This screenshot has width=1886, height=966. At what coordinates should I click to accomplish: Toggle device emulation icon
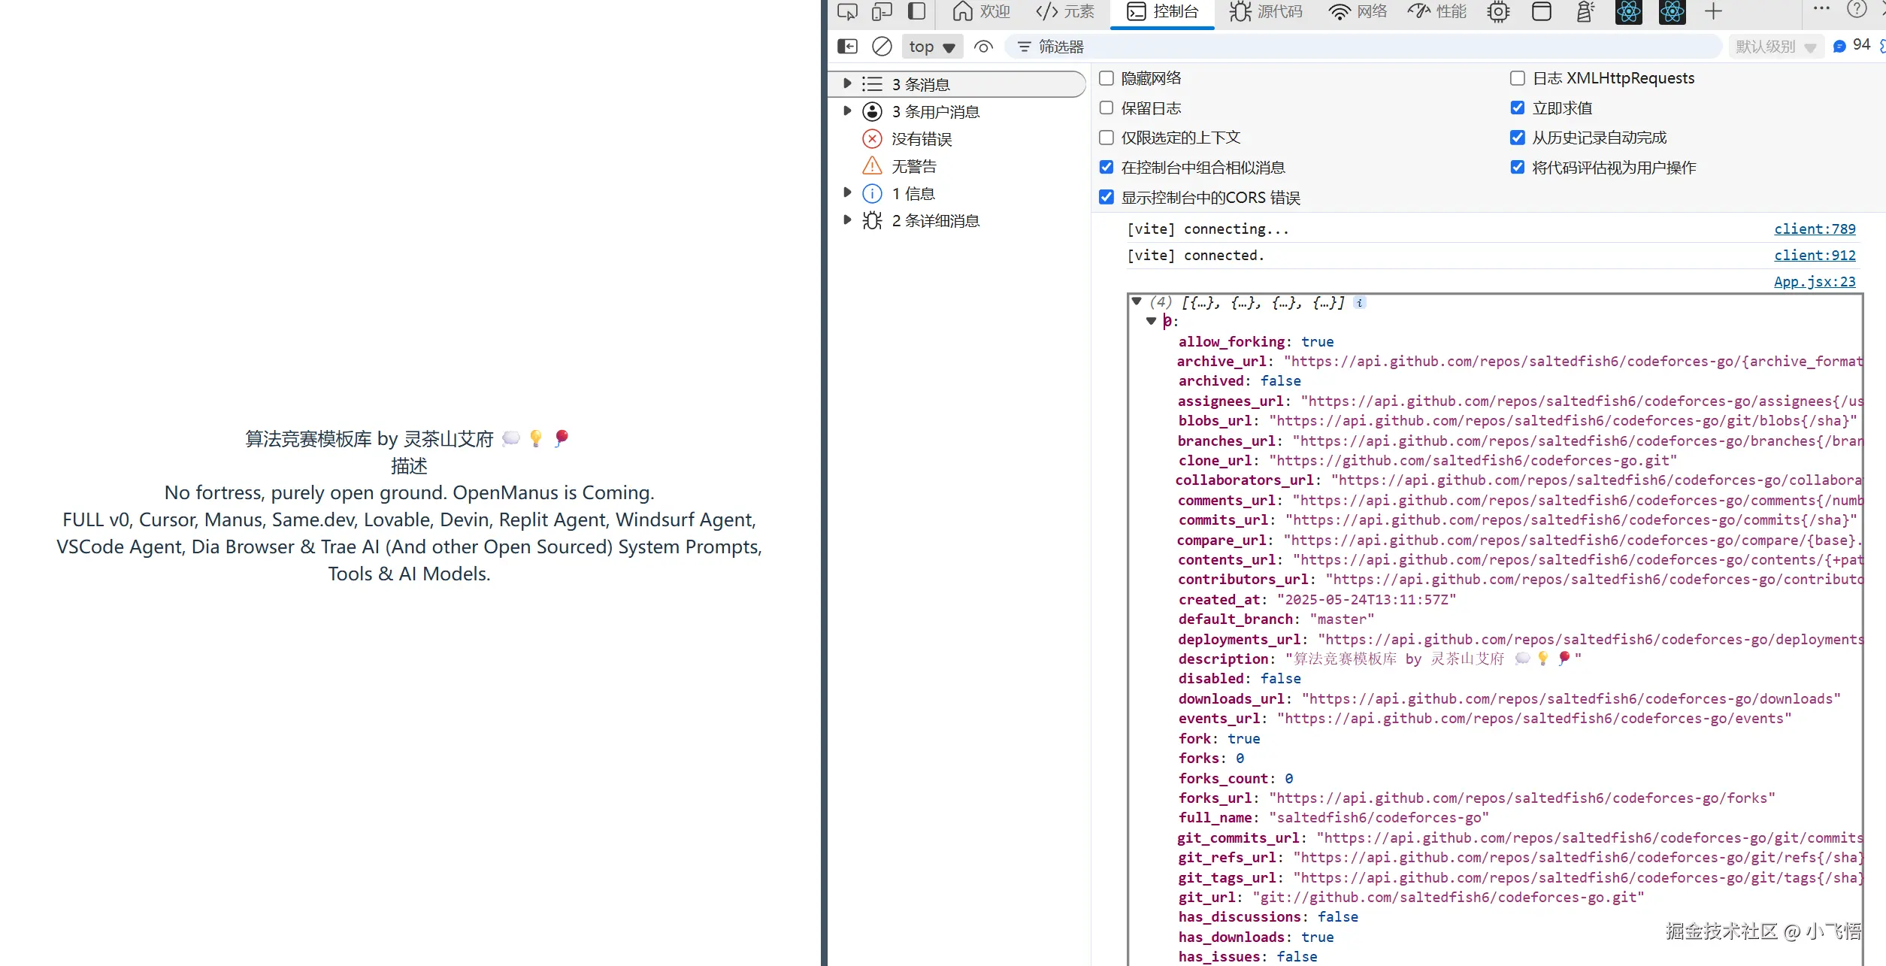882,11
